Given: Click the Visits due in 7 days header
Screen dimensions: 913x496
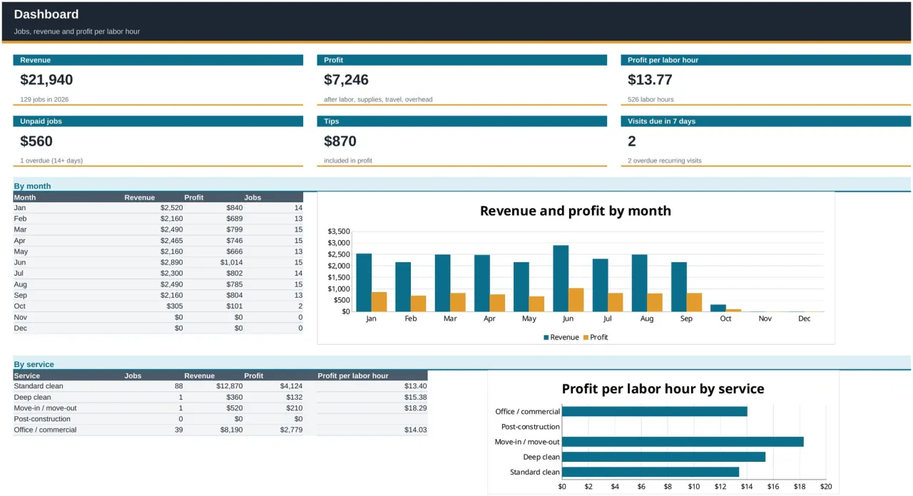Looking at the screenshot, I should point(765,121).
